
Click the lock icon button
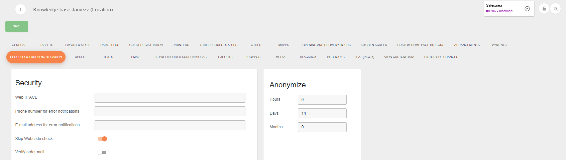[x=544, y=9]
